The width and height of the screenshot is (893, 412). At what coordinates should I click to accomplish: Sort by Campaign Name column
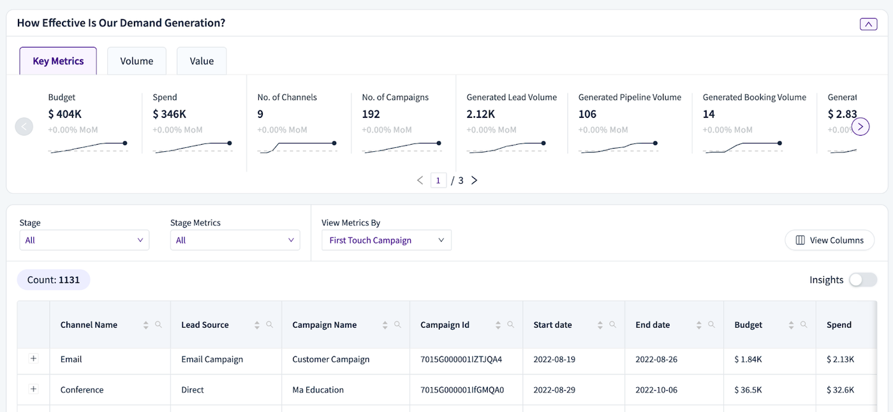coord(385,325)
